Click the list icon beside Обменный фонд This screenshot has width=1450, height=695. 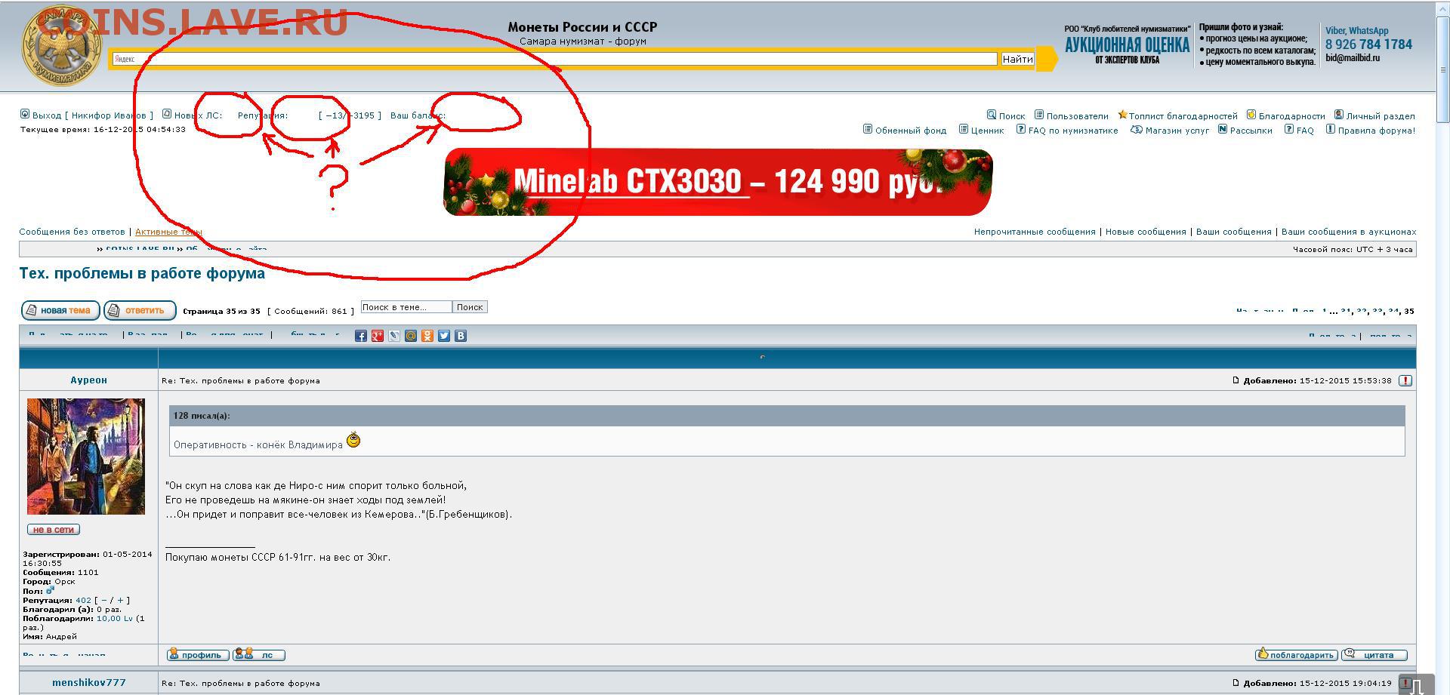point(868,129)
